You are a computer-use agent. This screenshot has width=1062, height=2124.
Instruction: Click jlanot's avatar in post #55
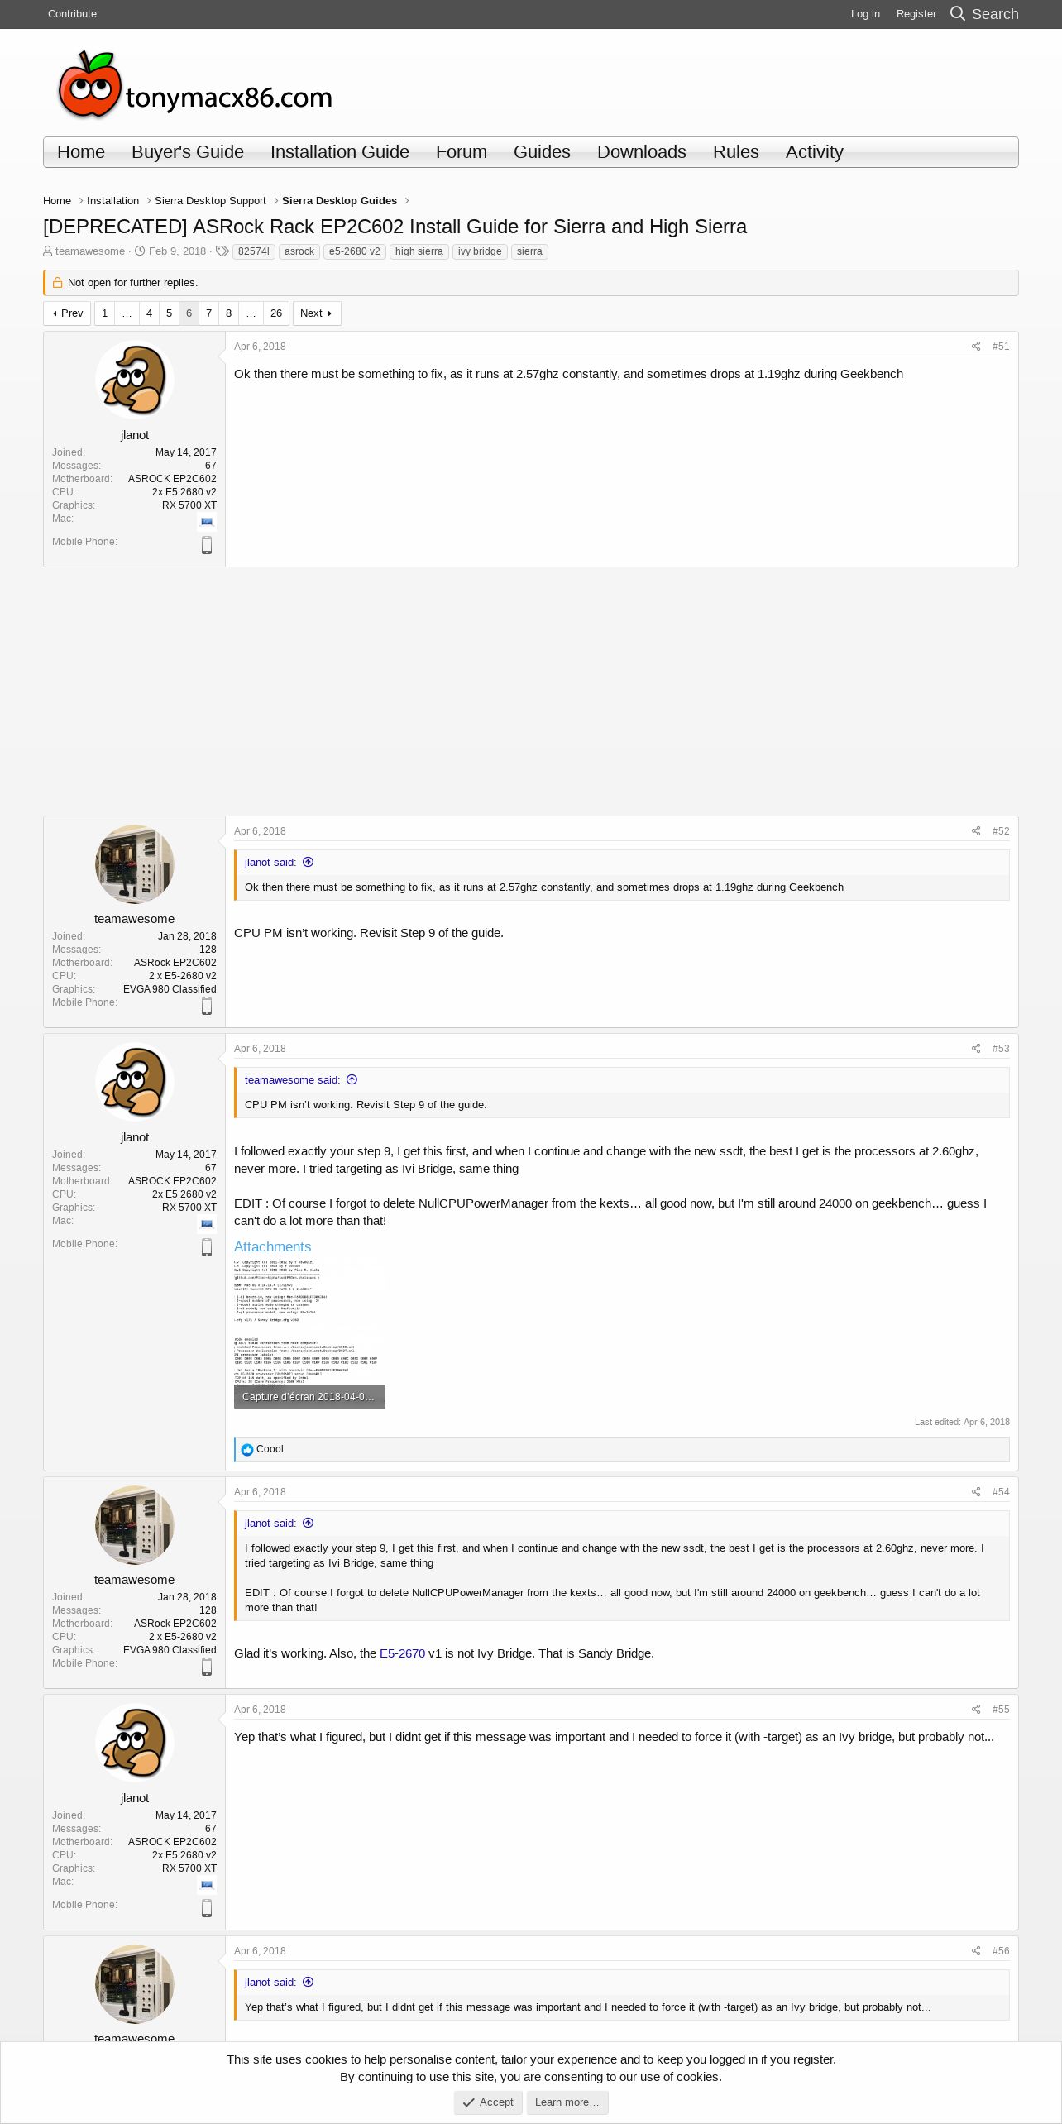tap(135, 1743)
